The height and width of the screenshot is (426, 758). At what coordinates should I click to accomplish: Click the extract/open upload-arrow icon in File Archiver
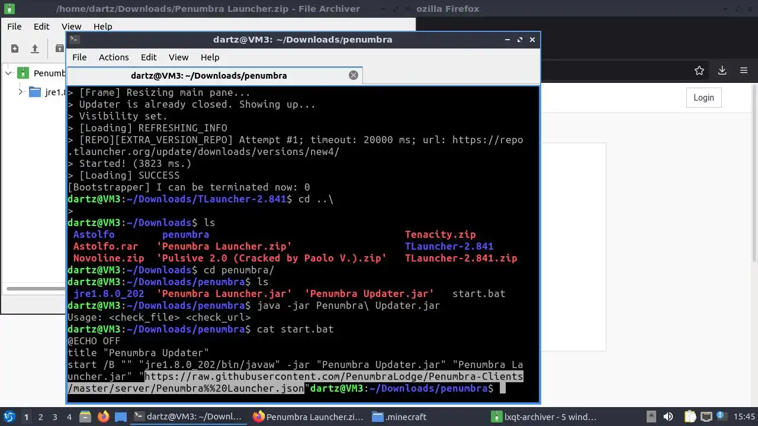pyautogui.click(x=35, y=49)
